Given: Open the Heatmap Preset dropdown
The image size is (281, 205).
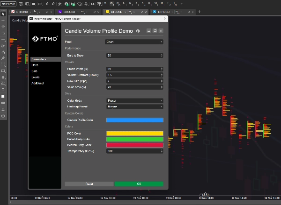Looking at the screenshot, I should [x=134, y=106].
